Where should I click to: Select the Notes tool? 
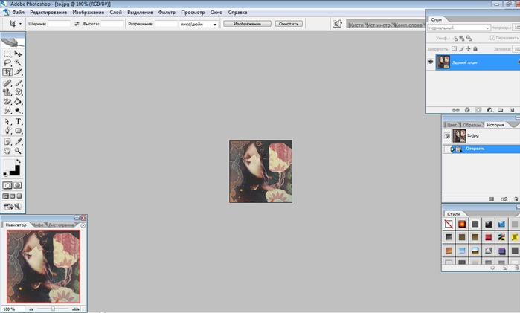[7, 142]
